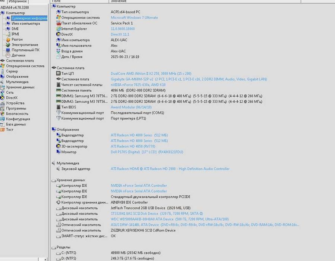This screenshot has height=261, width=335.
Task: Click the Портативный ПК laptop icon
Action: coord(8,50)
